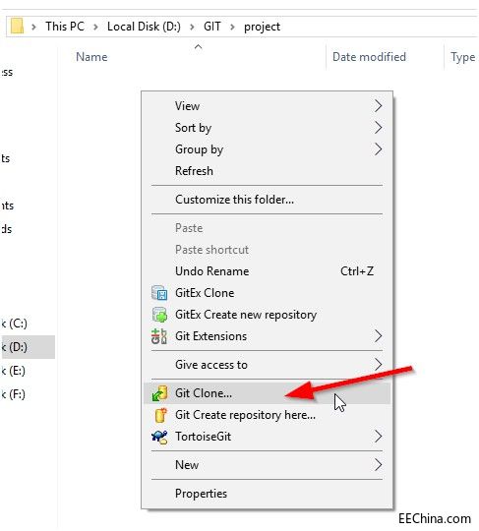This screenshot has height=531, width=479.
Task: Click the Git Clone green arrow icon
Action: 159,393
